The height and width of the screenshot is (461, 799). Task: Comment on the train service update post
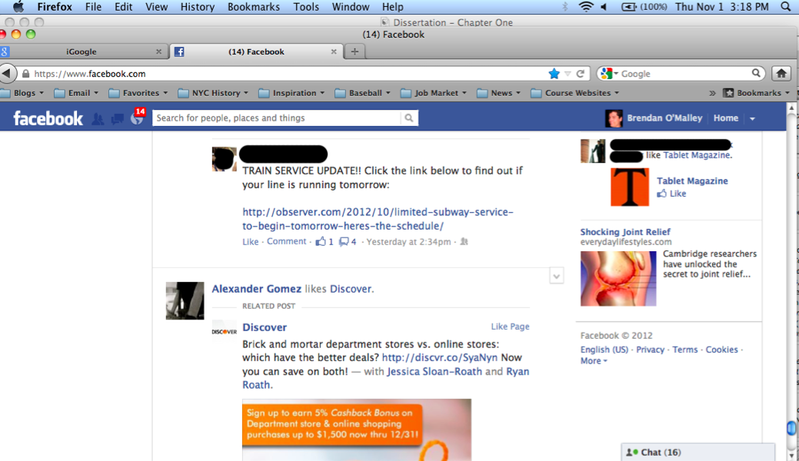click(286, 241)
